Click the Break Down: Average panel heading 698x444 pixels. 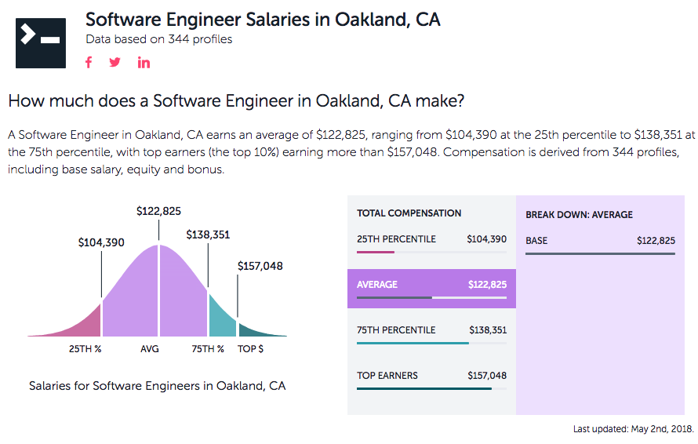click(579, 215)
